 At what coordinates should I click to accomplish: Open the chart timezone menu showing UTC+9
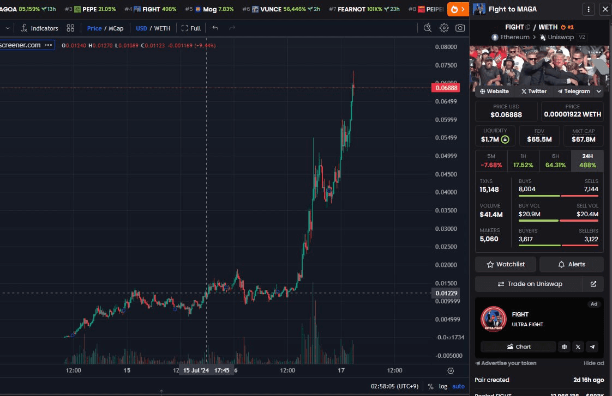pyautogui.click(x=394, y=386)
